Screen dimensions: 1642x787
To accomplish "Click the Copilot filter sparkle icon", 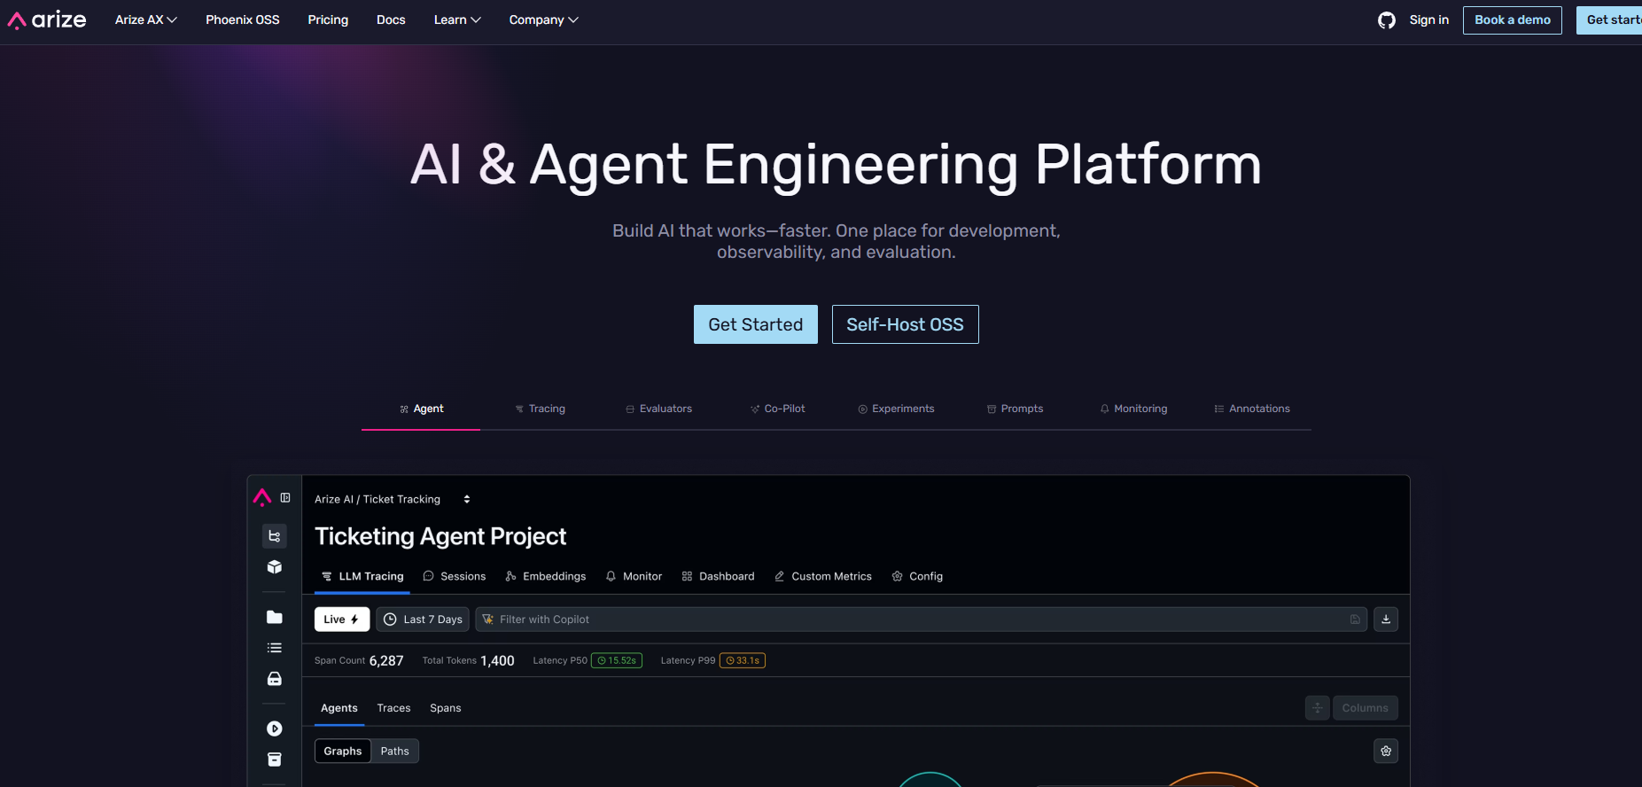I will 488,619.
